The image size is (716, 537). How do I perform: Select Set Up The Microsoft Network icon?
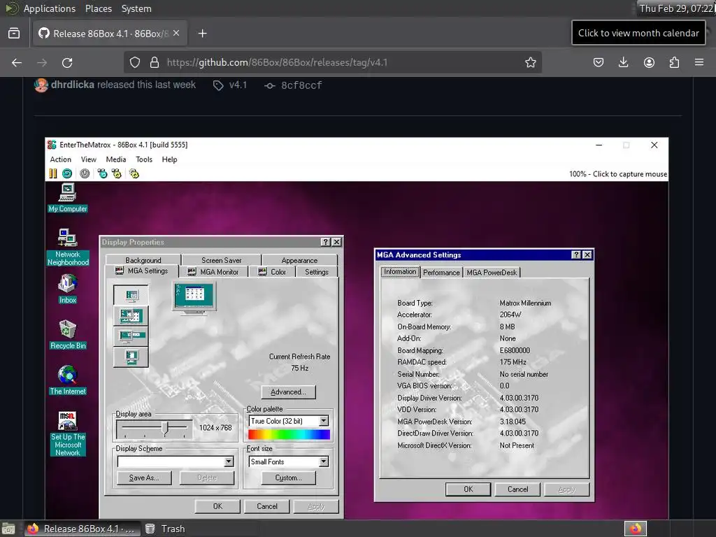point(68,434)
